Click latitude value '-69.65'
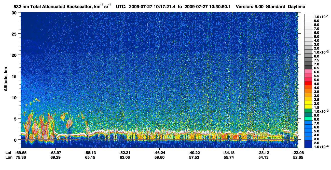 pyautogui.click(x=21, y=153)
